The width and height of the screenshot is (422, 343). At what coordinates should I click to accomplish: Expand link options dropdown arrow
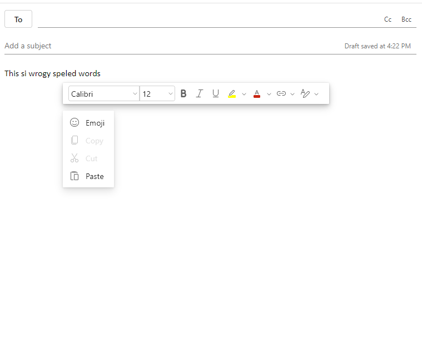point(292,94)
